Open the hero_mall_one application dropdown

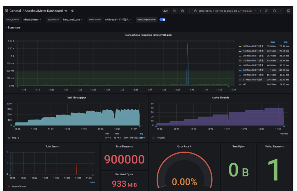tap(73, 20)
